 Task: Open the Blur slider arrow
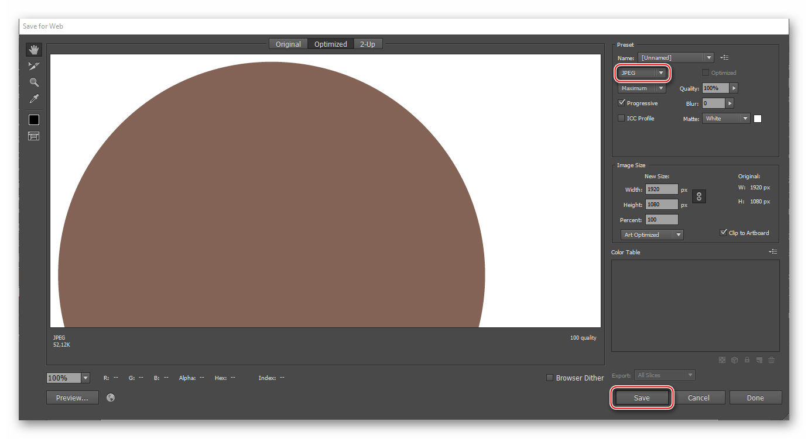(730, 103)
